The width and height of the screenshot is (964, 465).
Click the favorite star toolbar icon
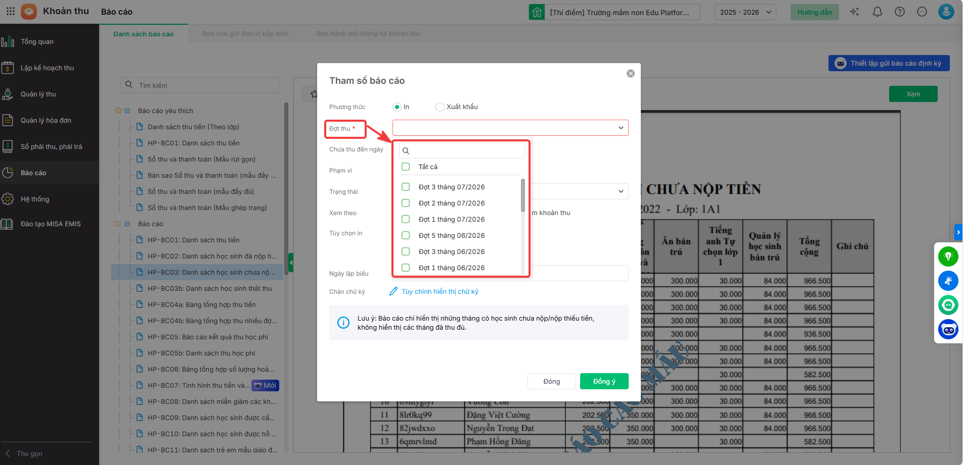tap(313, 94)
